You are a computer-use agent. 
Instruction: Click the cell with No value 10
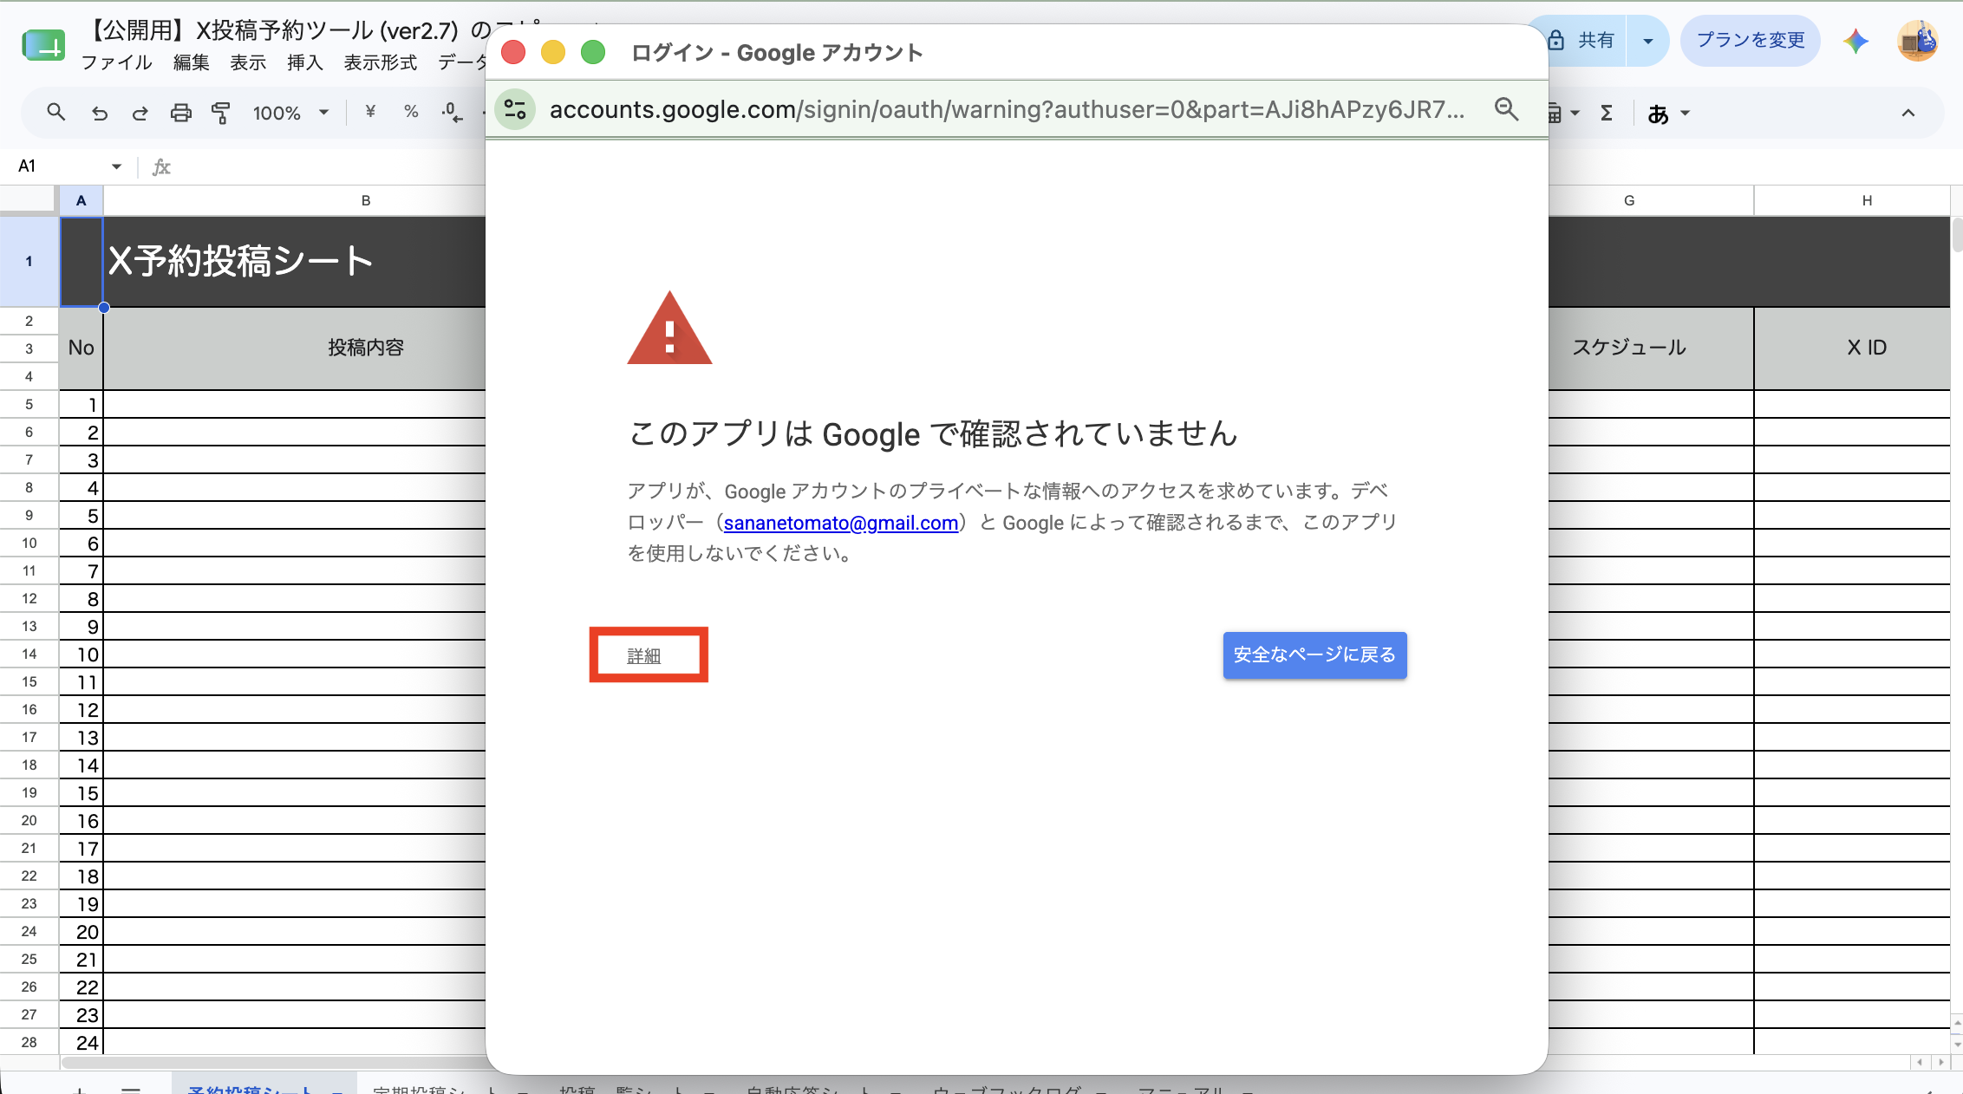pyautogui.click(x=81, y=654)
